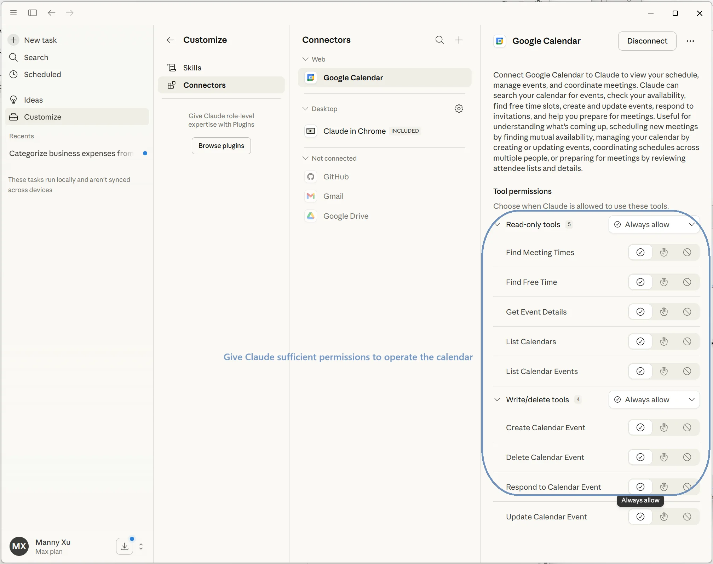Screen dimensions: 713x564
Task: Select Scheduled in the left sidebar
Action: point(42,75)
